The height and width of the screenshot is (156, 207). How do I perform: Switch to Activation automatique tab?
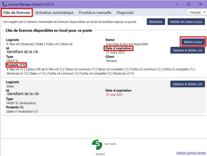[x=55, y=13]
